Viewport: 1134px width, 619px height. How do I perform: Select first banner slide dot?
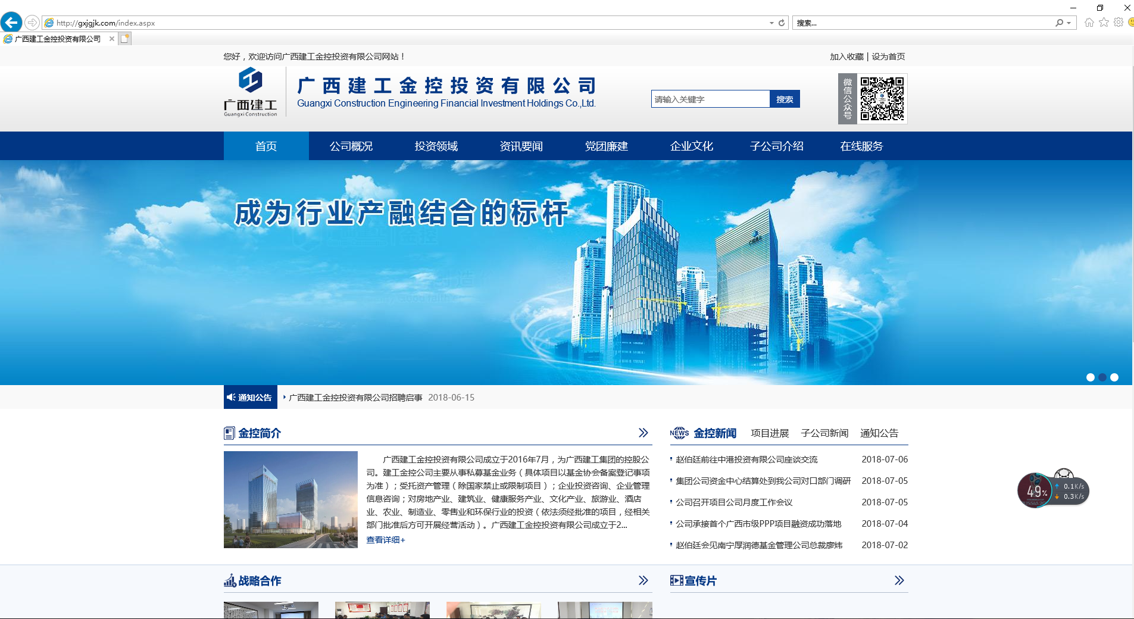pyautogui.click(x=1091, y=377)
